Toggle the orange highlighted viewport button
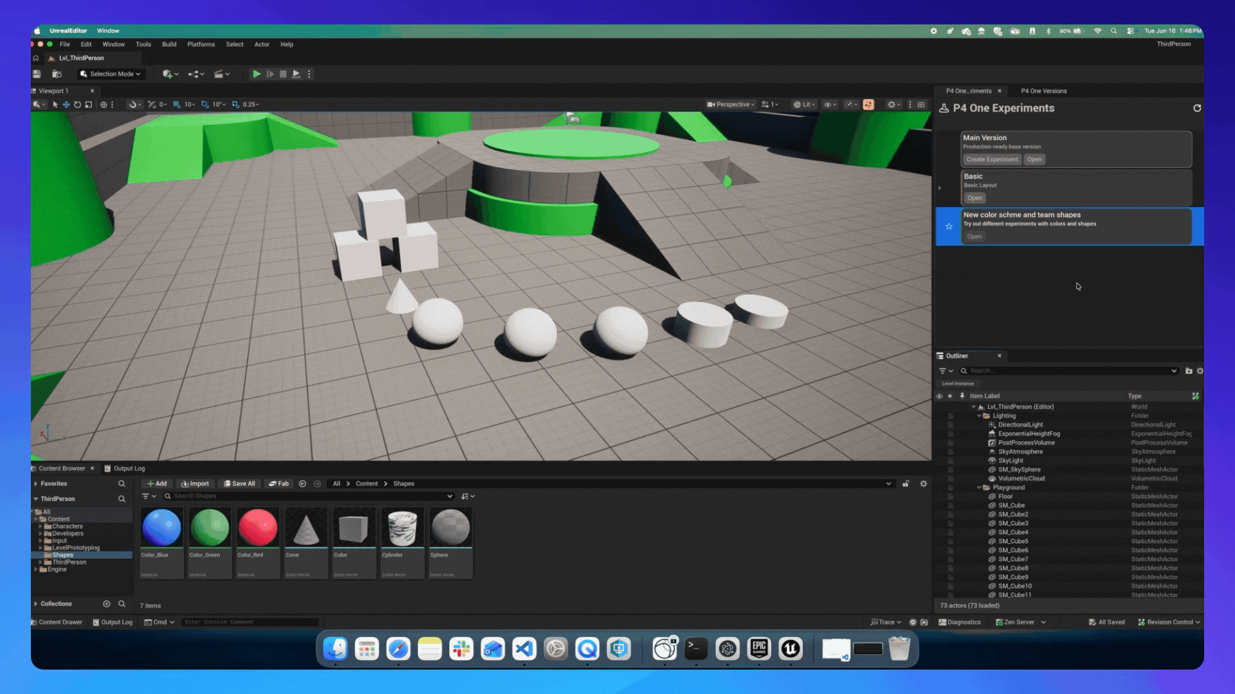1235x694 pixels. click(x=868, y=104)
